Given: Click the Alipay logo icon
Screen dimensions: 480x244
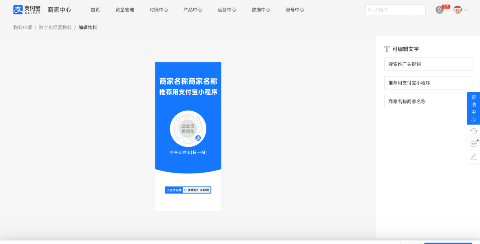Looking at the screenshot, I should tap(18, 9).
